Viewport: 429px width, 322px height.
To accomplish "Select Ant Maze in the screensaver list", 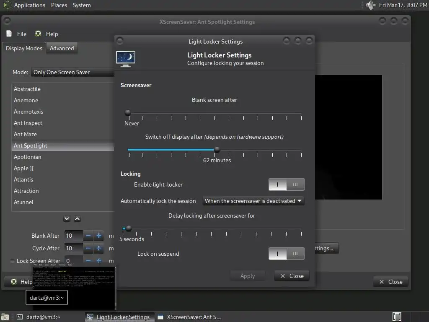I will (x=63, y=134).
